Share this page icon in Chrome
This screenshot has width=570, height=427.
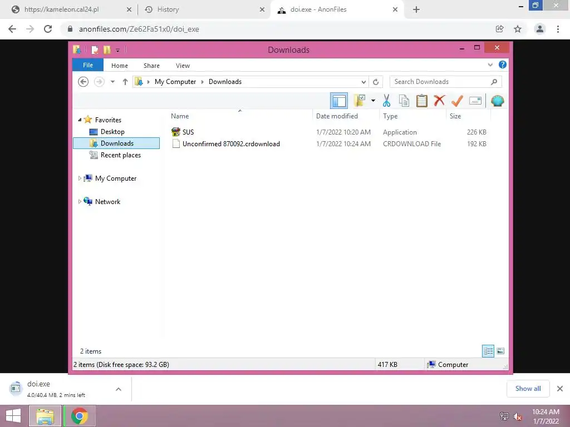(x=500, y=29)
